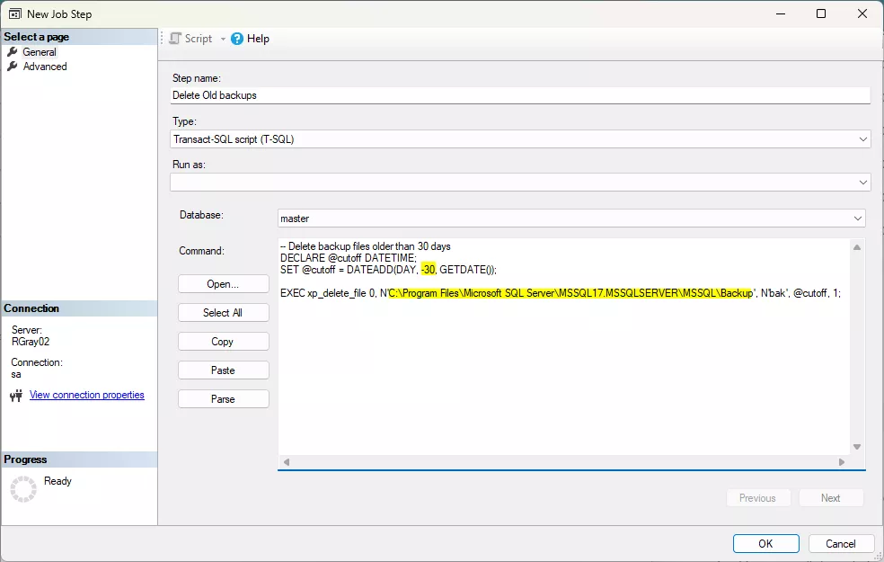Click the comment line 'Delete backup files older than 30 days'

[x=366, y=246]
